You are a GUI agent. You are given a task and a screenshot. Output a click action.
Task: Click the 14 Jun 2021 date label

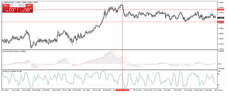[x=158, y=90]
